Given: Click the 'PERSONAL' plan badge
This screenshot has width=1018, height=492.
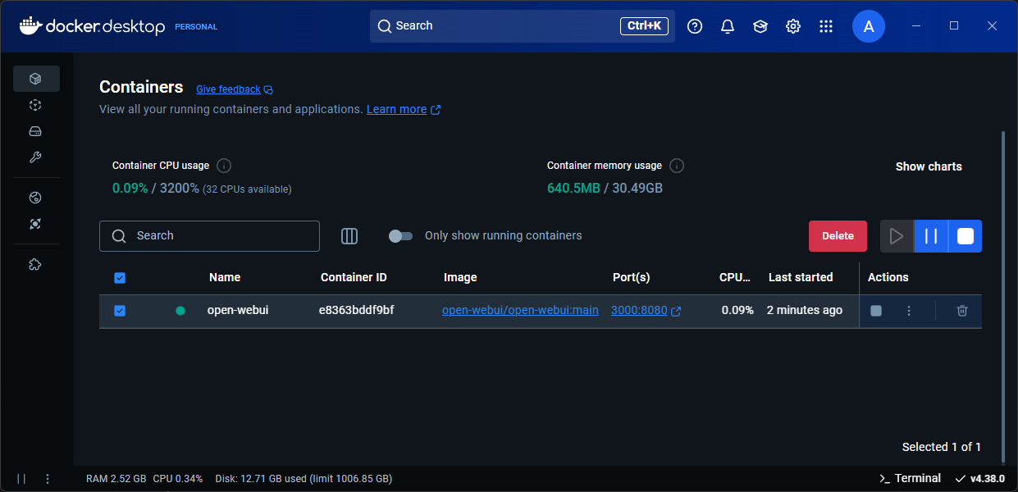Looking at the screenshot, I should coord(196,26).
